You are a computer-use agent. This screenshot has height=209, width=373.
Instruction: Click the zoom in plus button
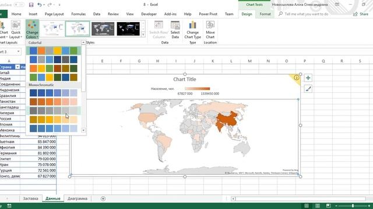click(x=370, y=206)
